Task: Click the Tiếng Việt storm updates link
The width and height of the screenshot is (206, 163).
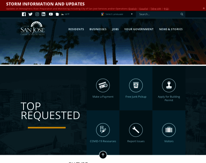Action: [156, 9]
